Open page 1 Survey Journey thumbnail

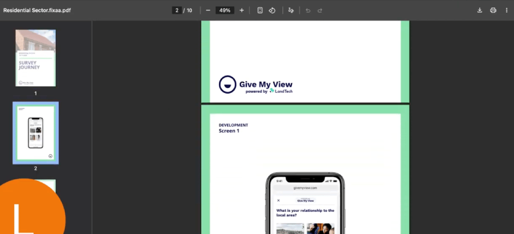(36, 58)
